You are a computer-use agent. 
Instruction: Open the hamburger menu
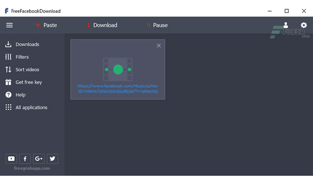click(x=9, y=25)
